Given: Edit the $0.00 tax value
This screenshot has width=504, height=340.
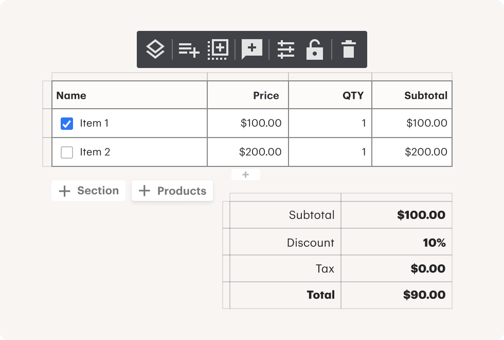Looking at the screenshot, I should click(428, 268).
